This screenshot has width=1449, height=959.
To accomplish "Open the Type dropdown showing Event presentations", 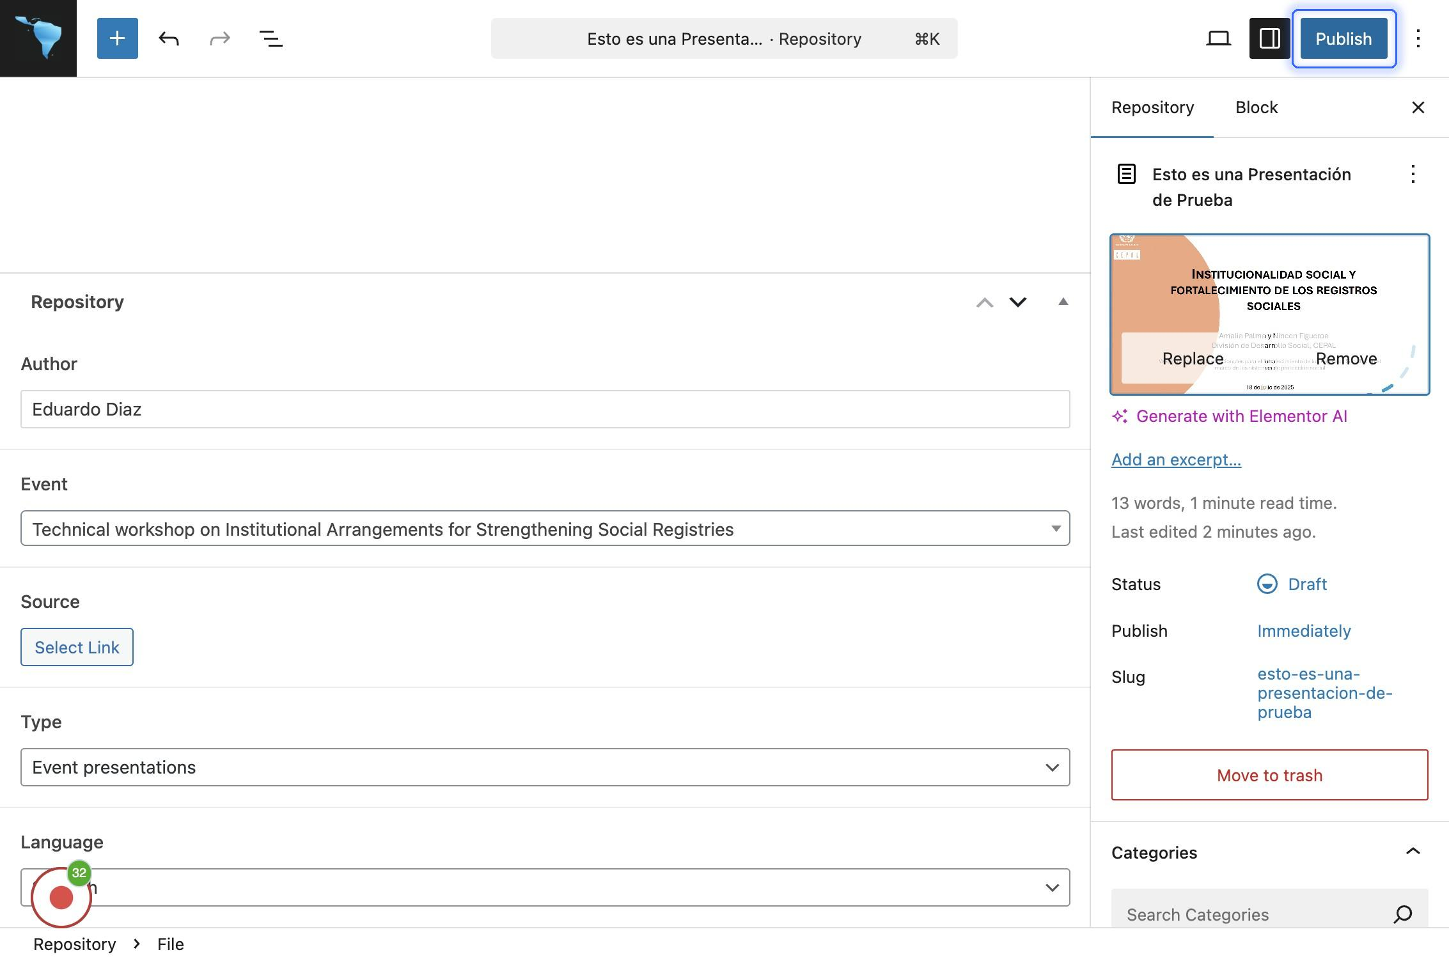I will click(545, 767).
